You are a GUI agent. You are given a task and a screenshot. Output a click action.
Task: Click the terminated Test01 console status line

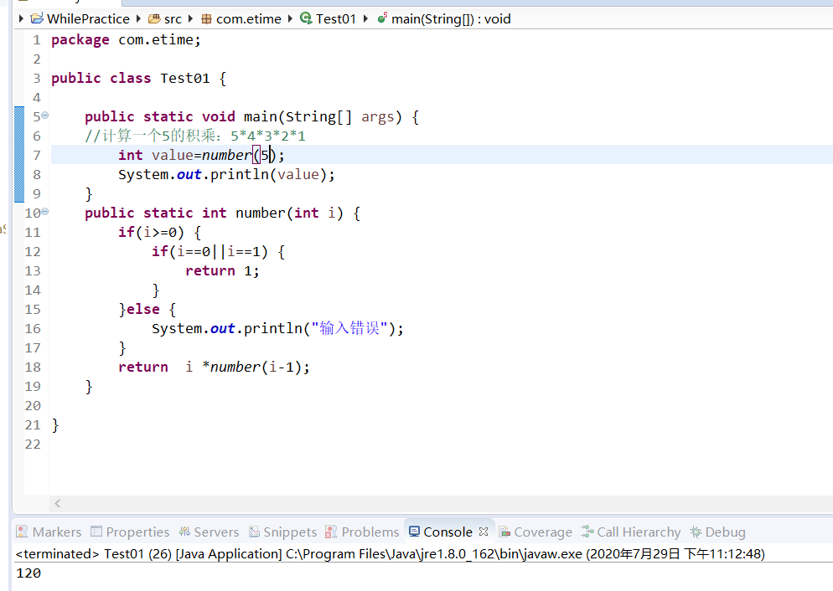point(390,554)
